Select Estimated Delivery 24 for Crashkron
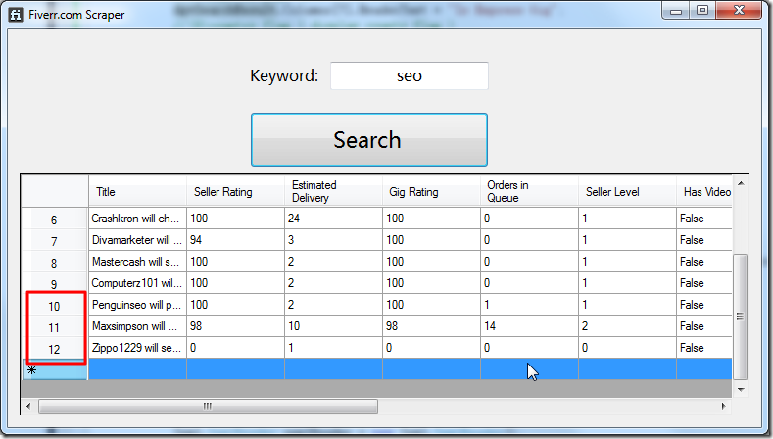Viewport: 773px width, 439px height. [x=333, y=219]
